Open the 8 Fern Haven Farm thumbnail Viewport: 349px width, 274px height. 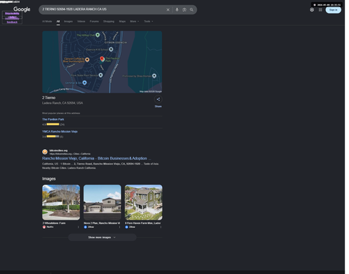144,202
